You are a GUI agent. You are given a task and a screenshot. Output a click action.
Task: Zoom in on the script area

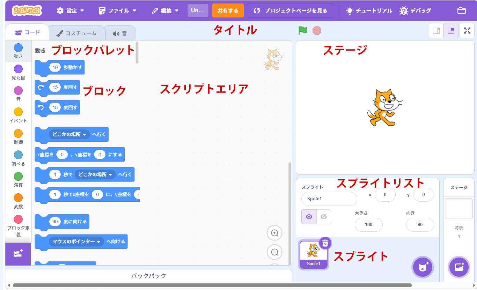pyautogui.click(x=274, y=233)
